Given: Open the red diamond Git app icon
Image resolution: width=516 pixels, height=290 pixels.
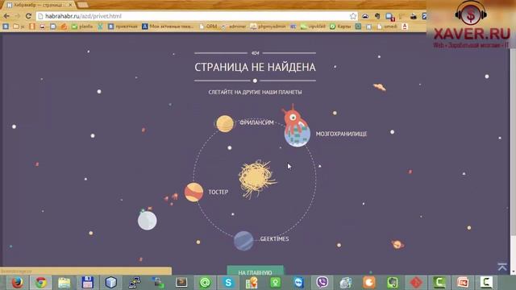Looking at the screenshot, I should (416, 283).
